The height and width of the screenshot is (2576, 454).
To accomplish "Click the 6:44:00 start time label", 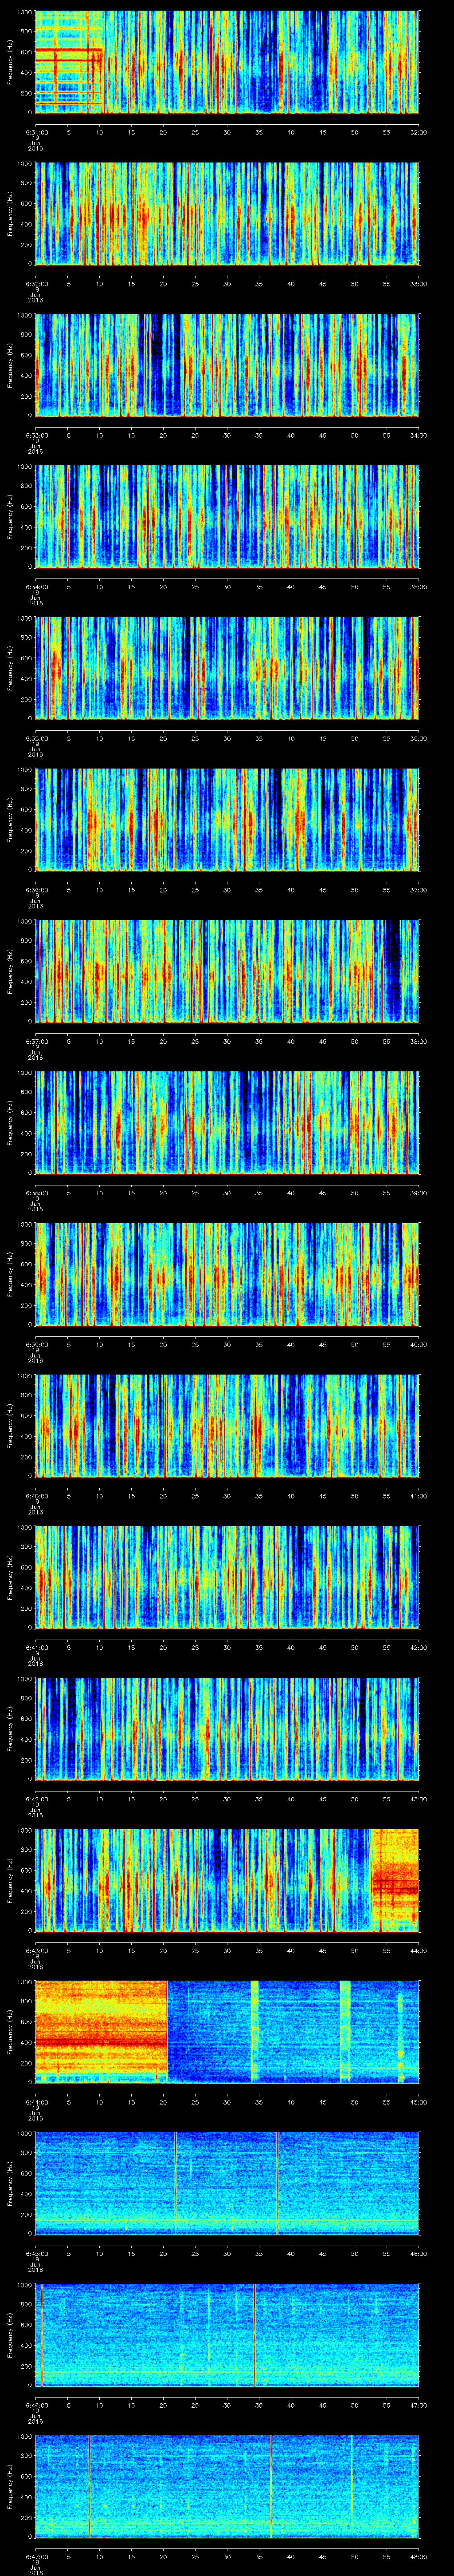I will point(36,2102).
